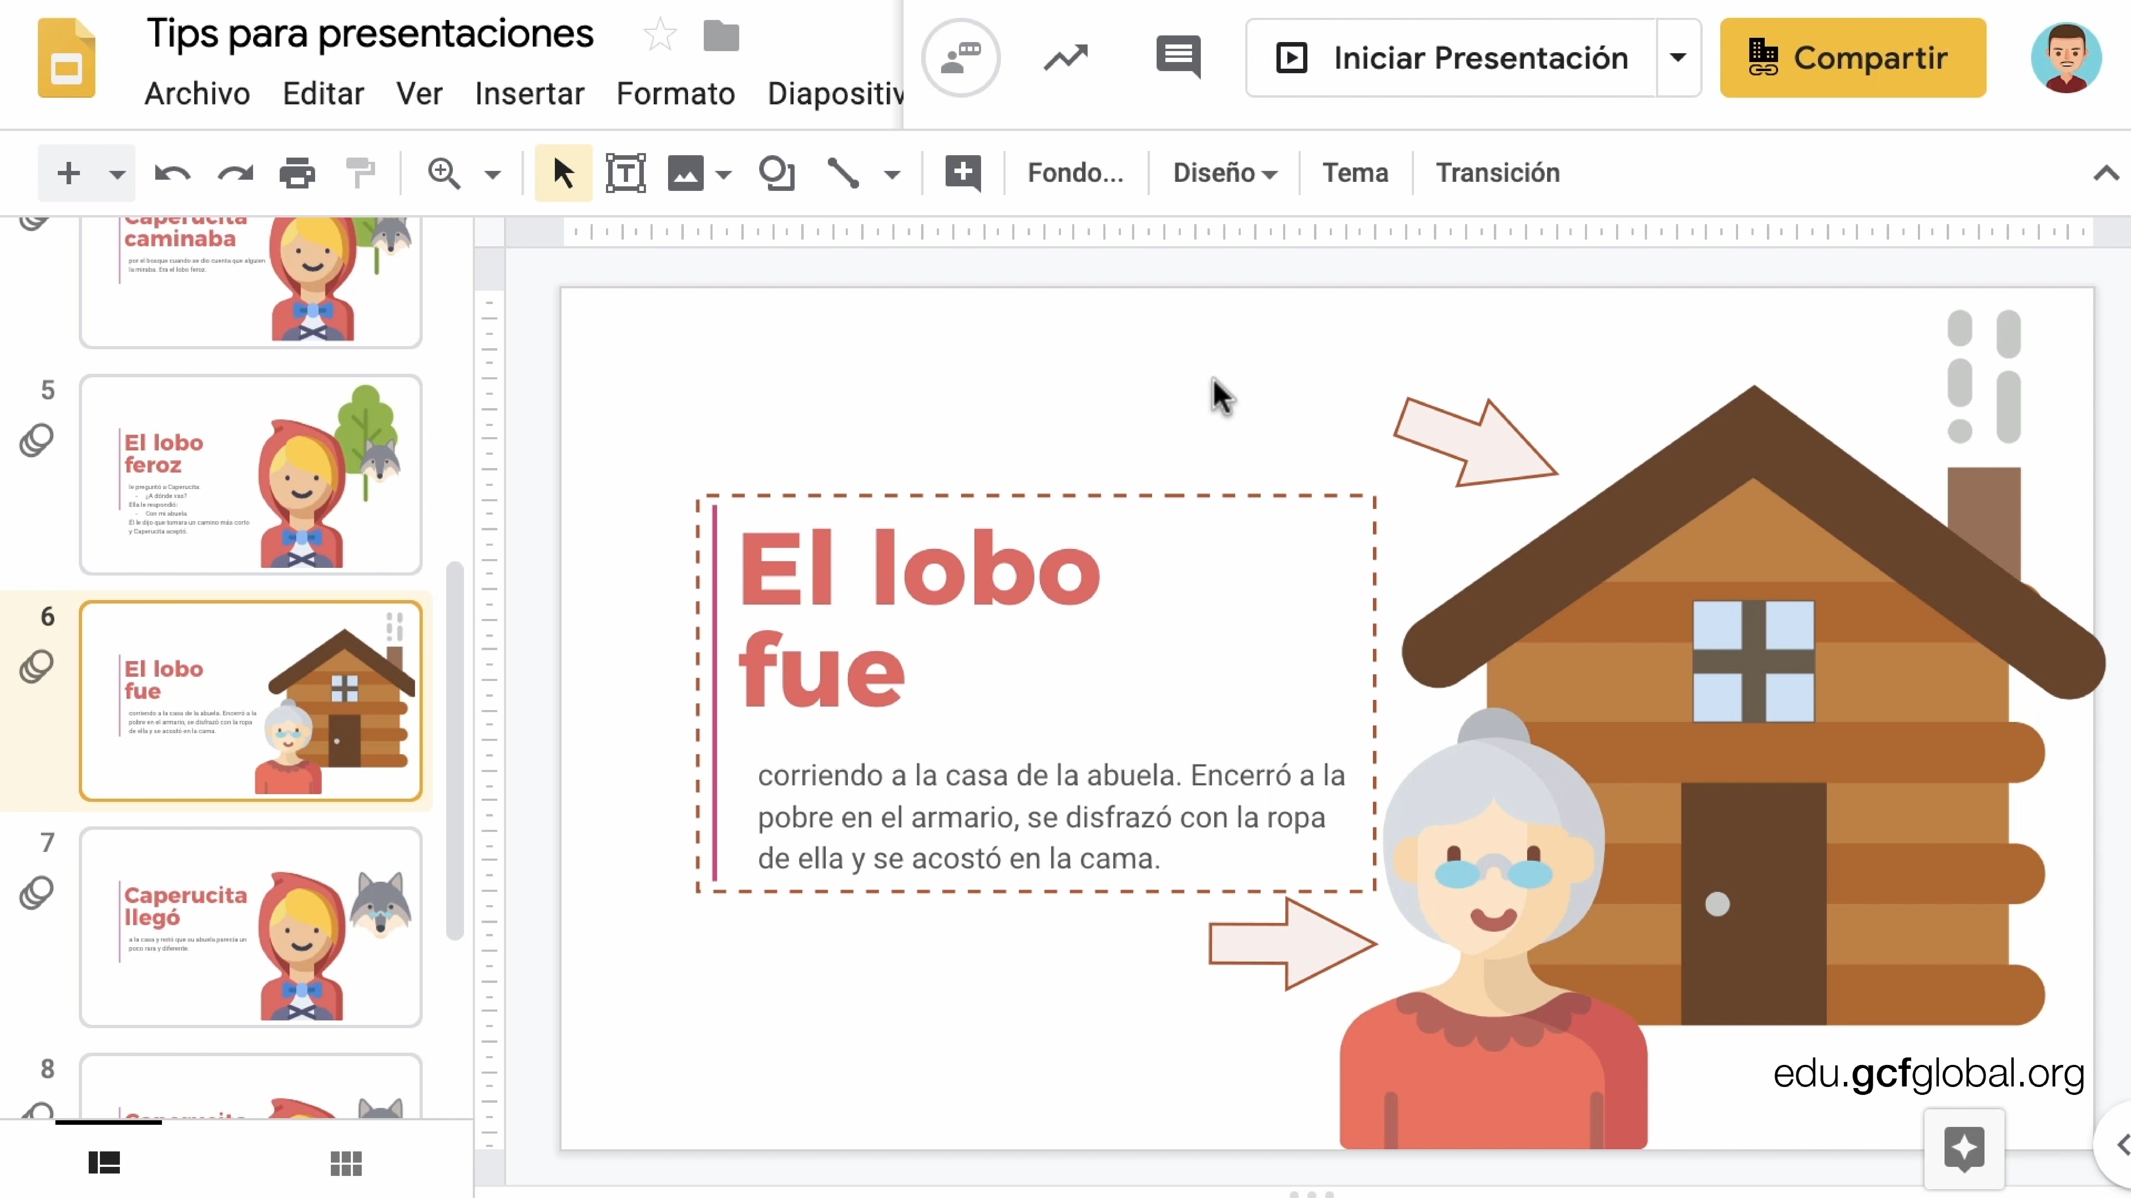The image size is (2131, 1198).
Task: Click the Compartir button
Action: click(x=1853, y=58)
